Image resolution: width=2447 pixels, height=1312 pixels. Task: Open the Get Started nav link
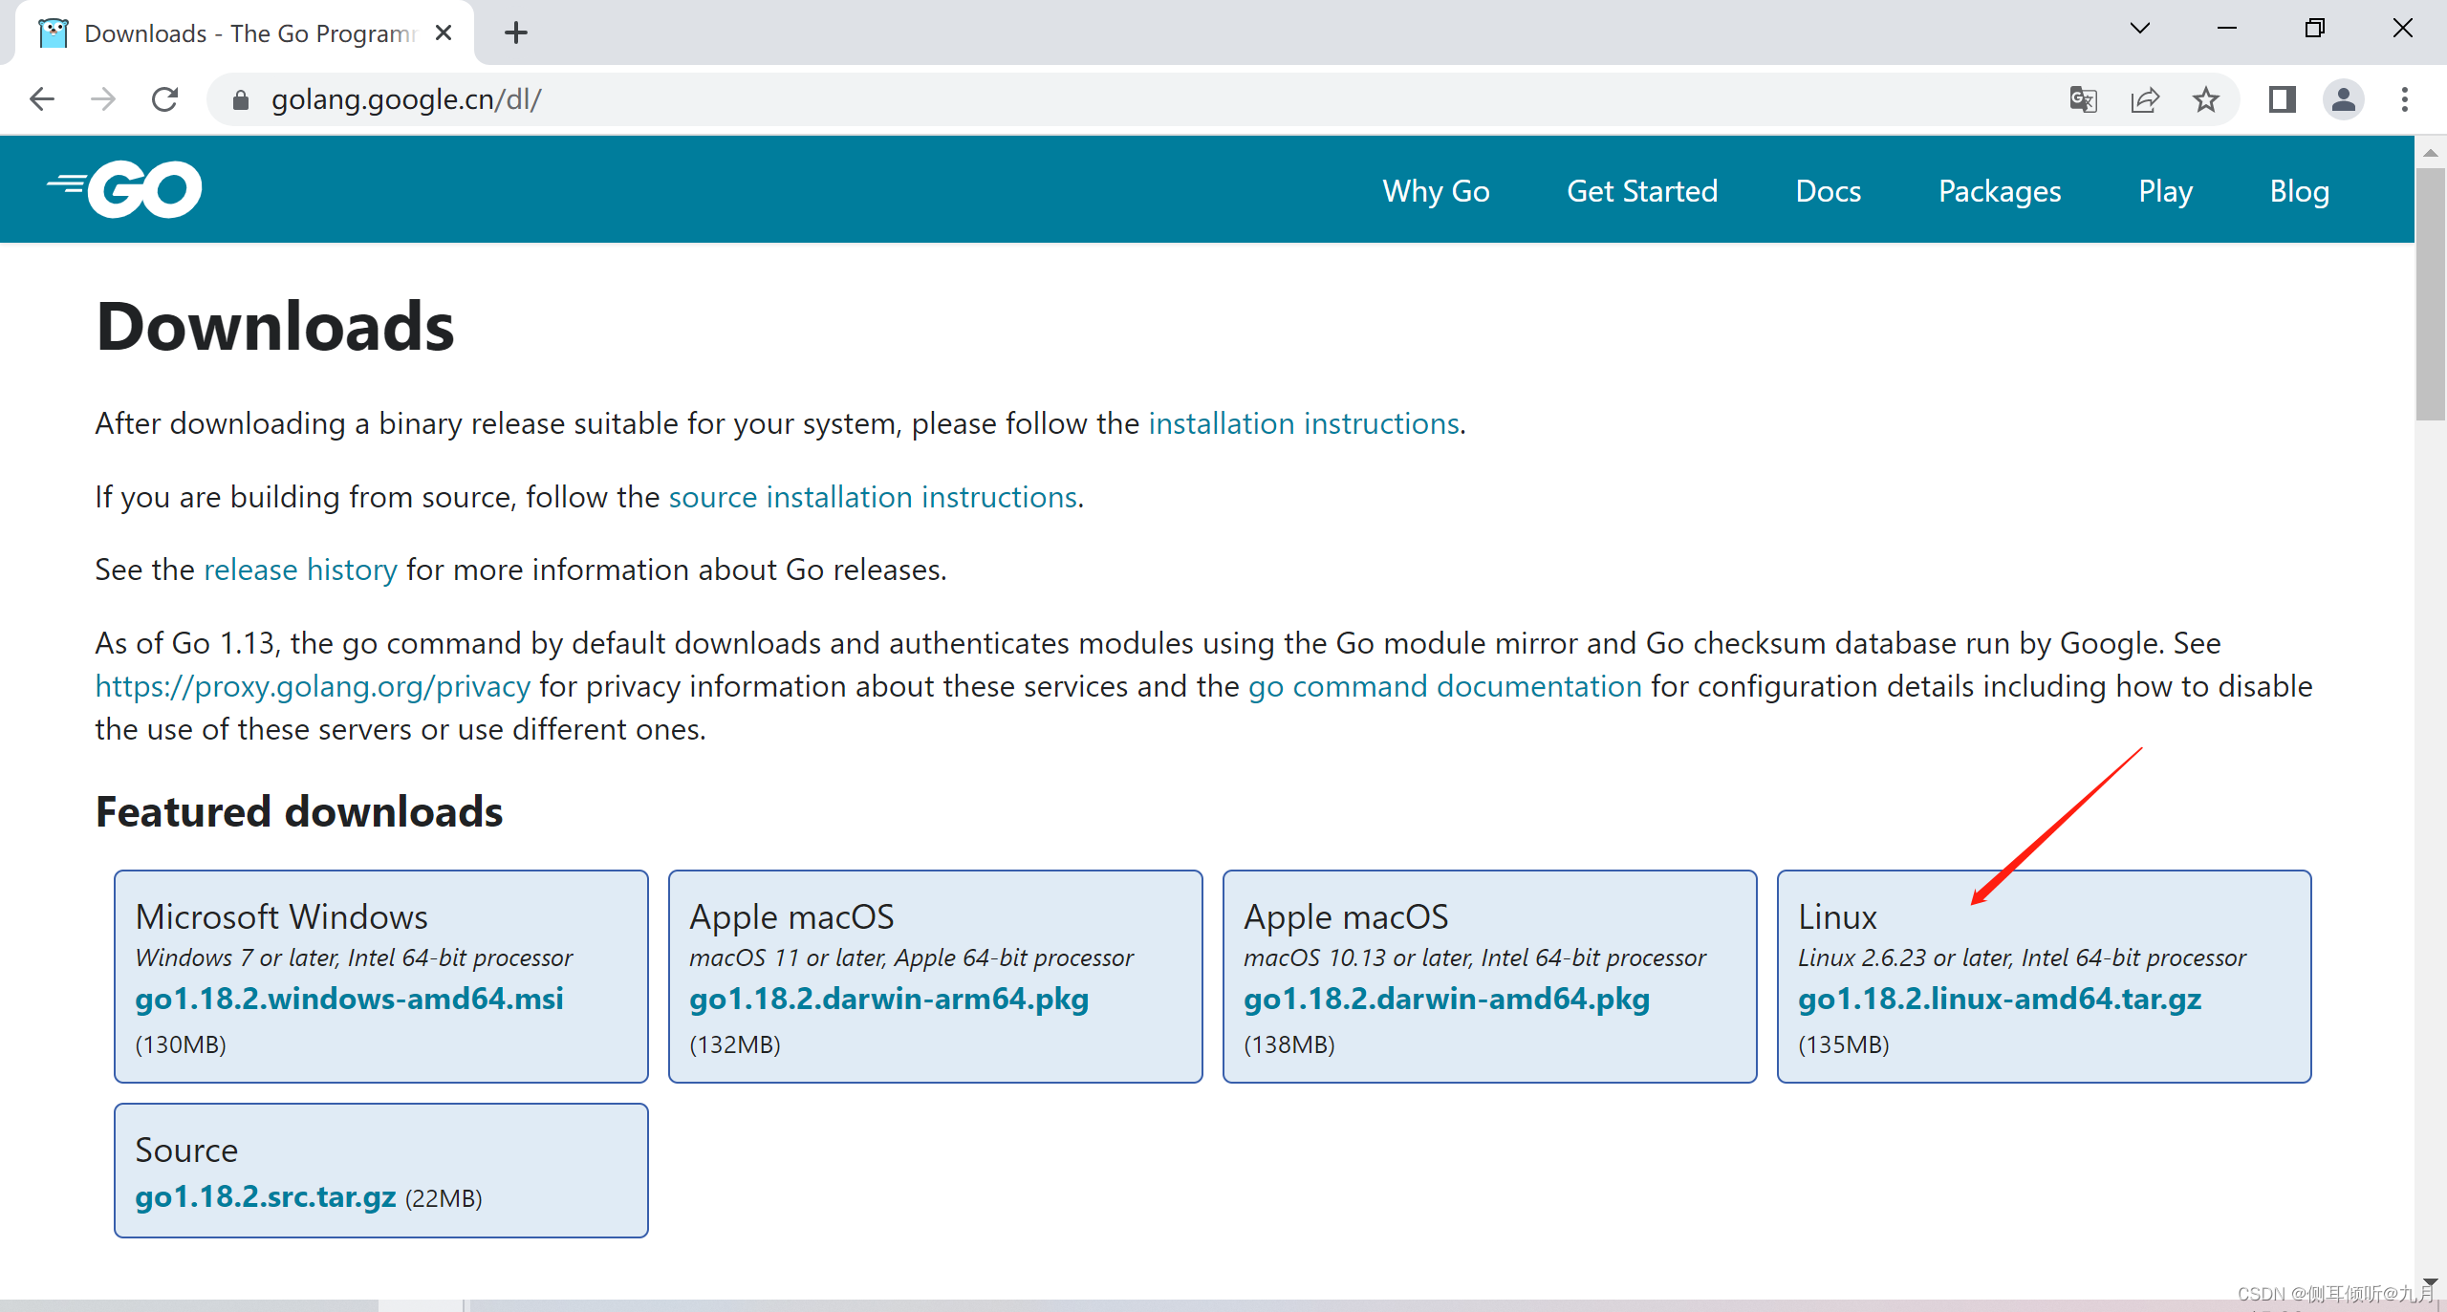[1642, 191]
